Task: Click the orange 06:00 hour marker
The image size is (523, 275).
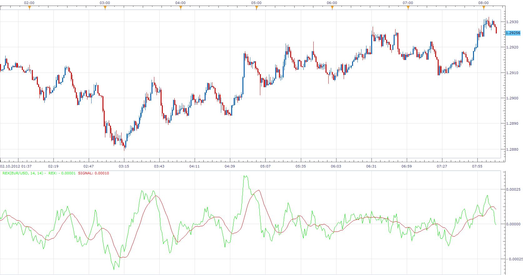Action: 332,8
